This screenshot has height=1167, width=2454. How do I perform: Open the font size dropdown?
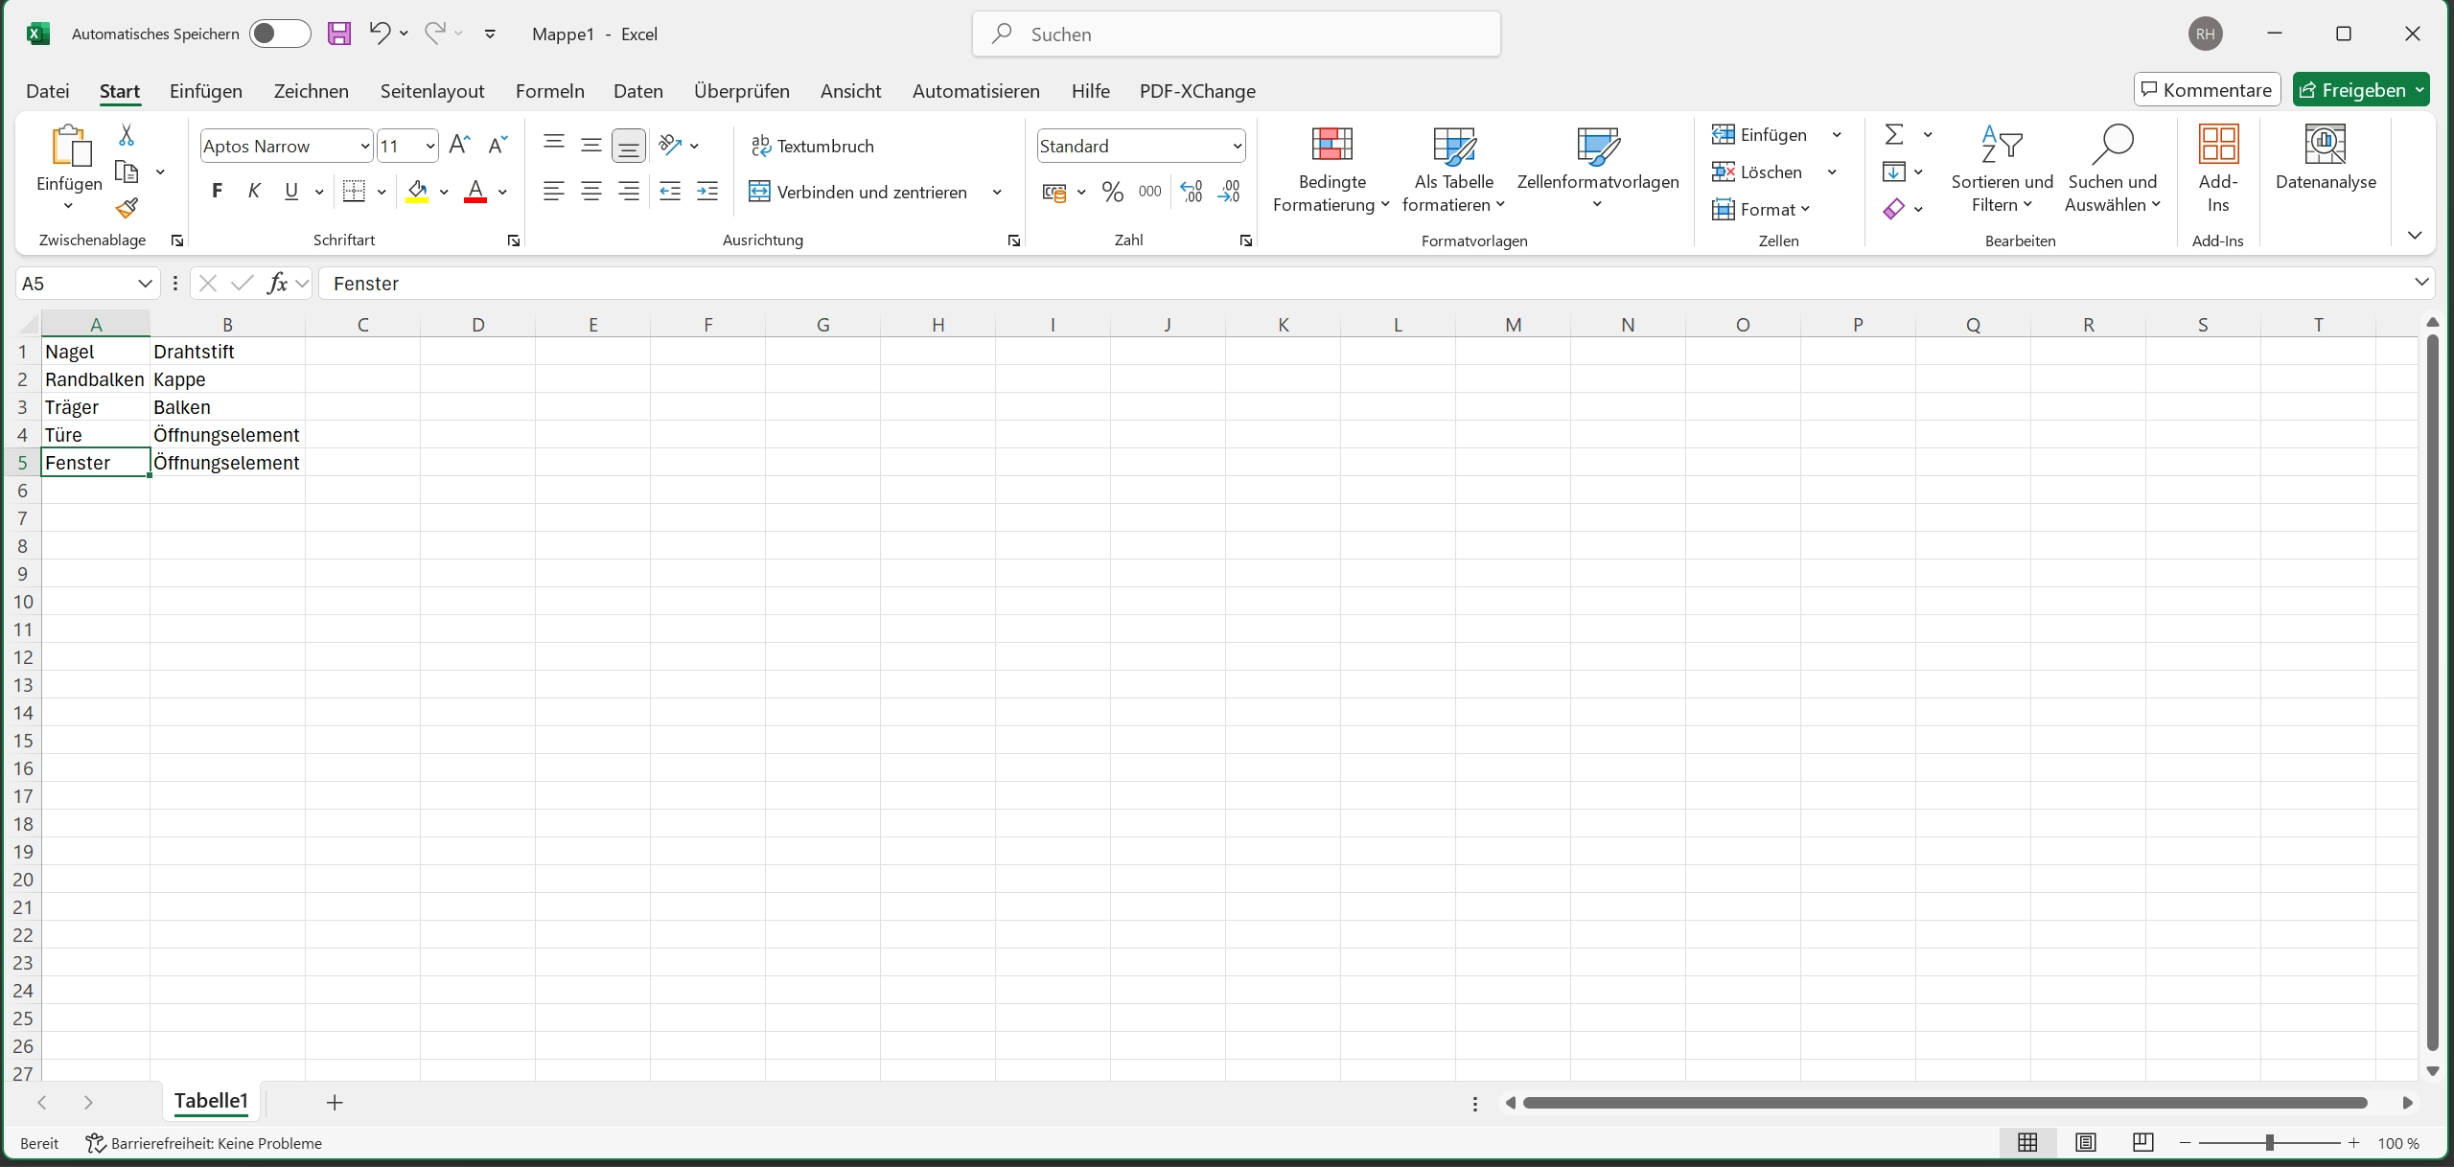433,145
